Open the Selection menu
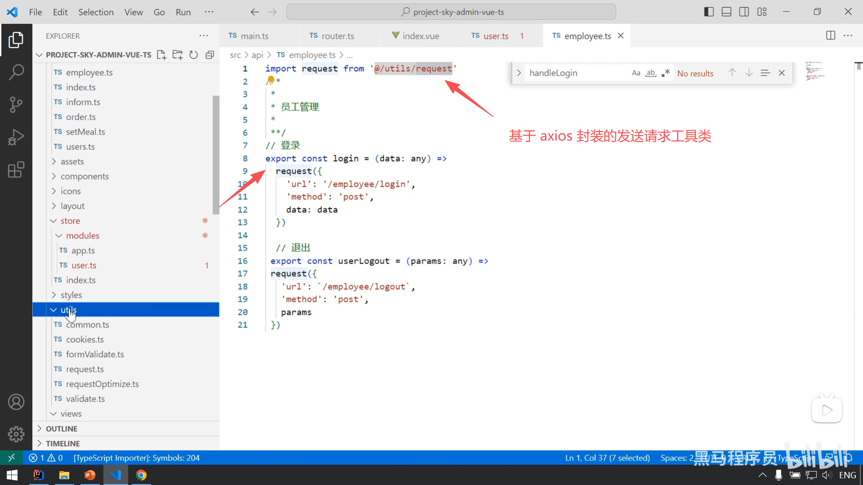The height and width of the screenshot is (485, 863). pos(96,12)
